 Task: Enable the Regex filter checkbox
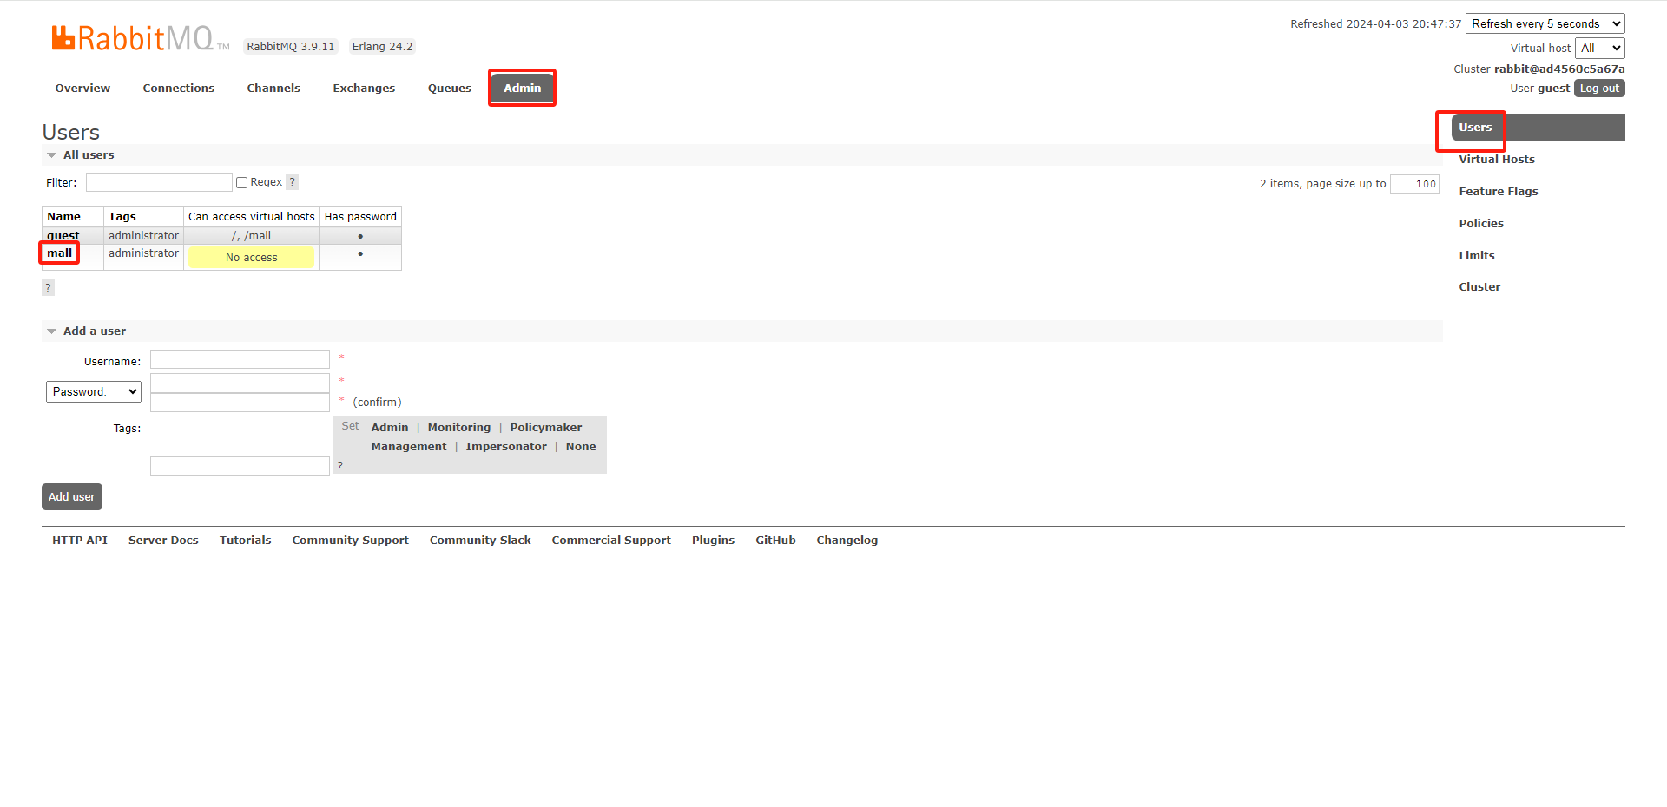tap(242, 183)
